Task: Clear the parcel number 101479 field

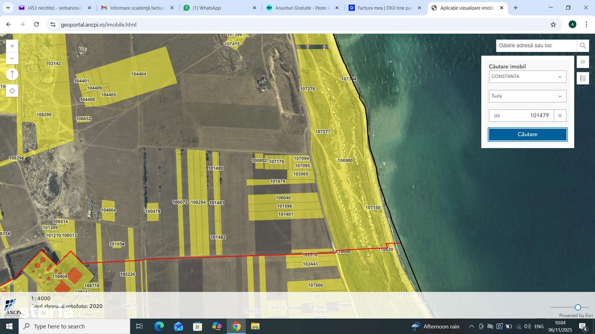Action: click(x=560, y=116)
